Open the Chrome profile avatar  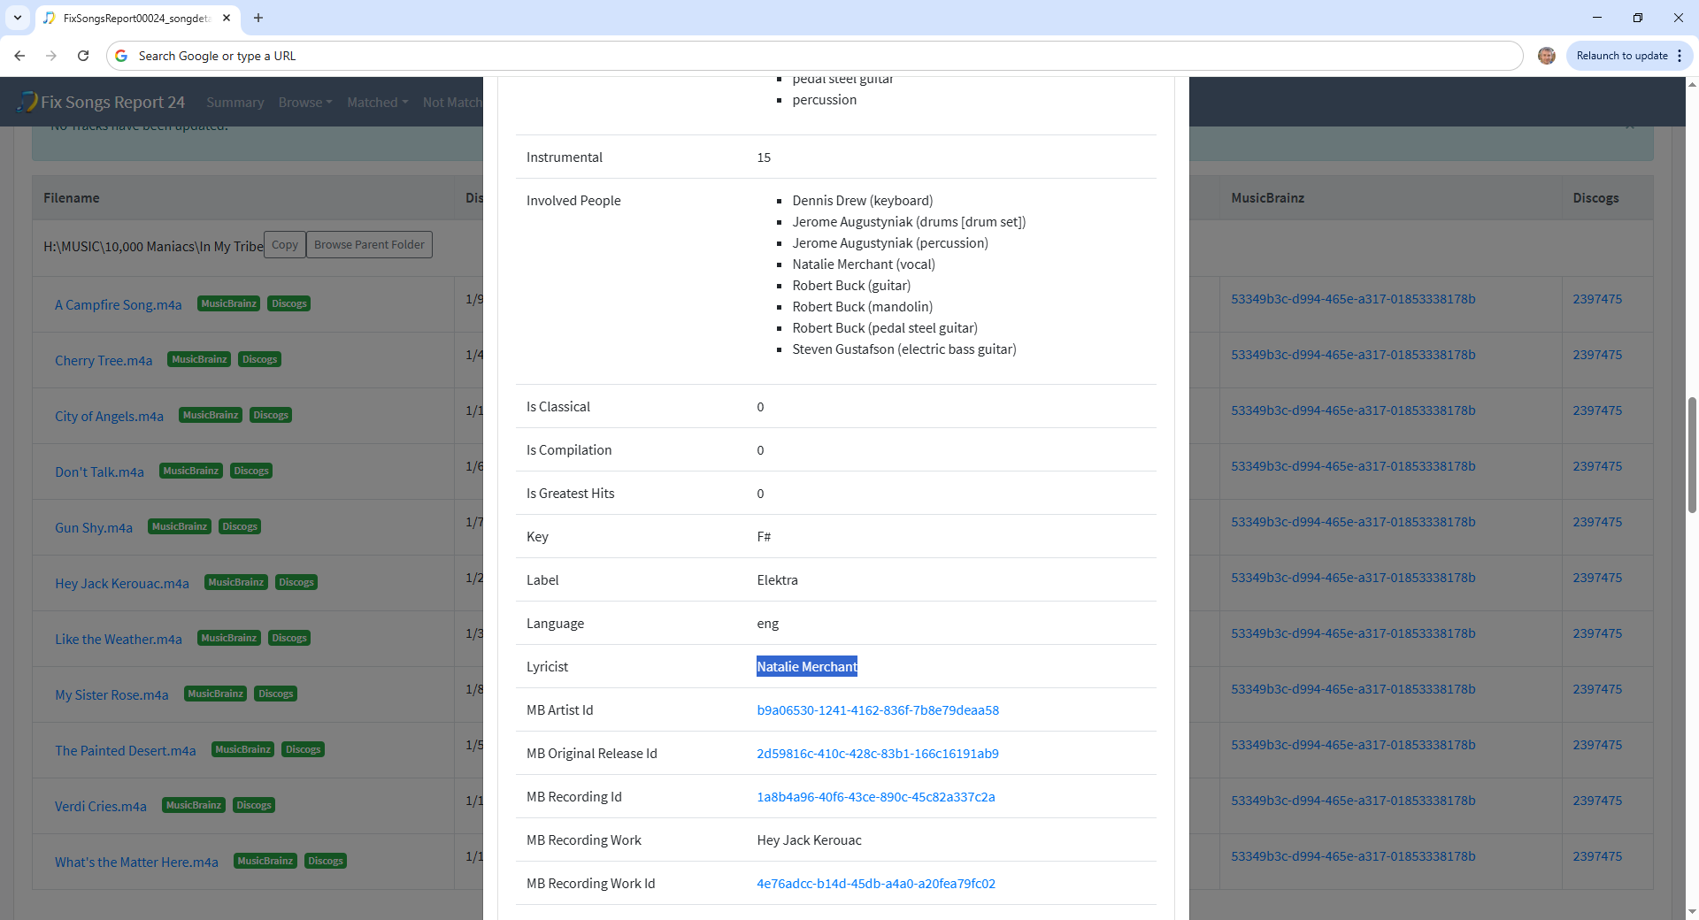(x=1546, y=56)
